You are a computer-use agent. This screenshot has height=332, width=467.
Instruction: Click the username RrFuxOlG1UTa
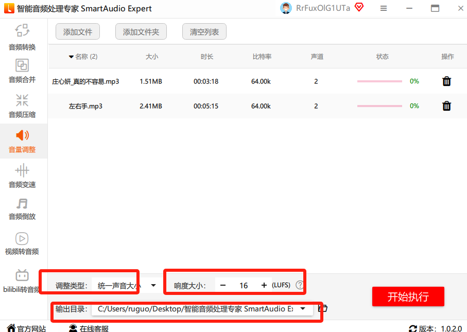pyautogui.click(x=323, y=8)
